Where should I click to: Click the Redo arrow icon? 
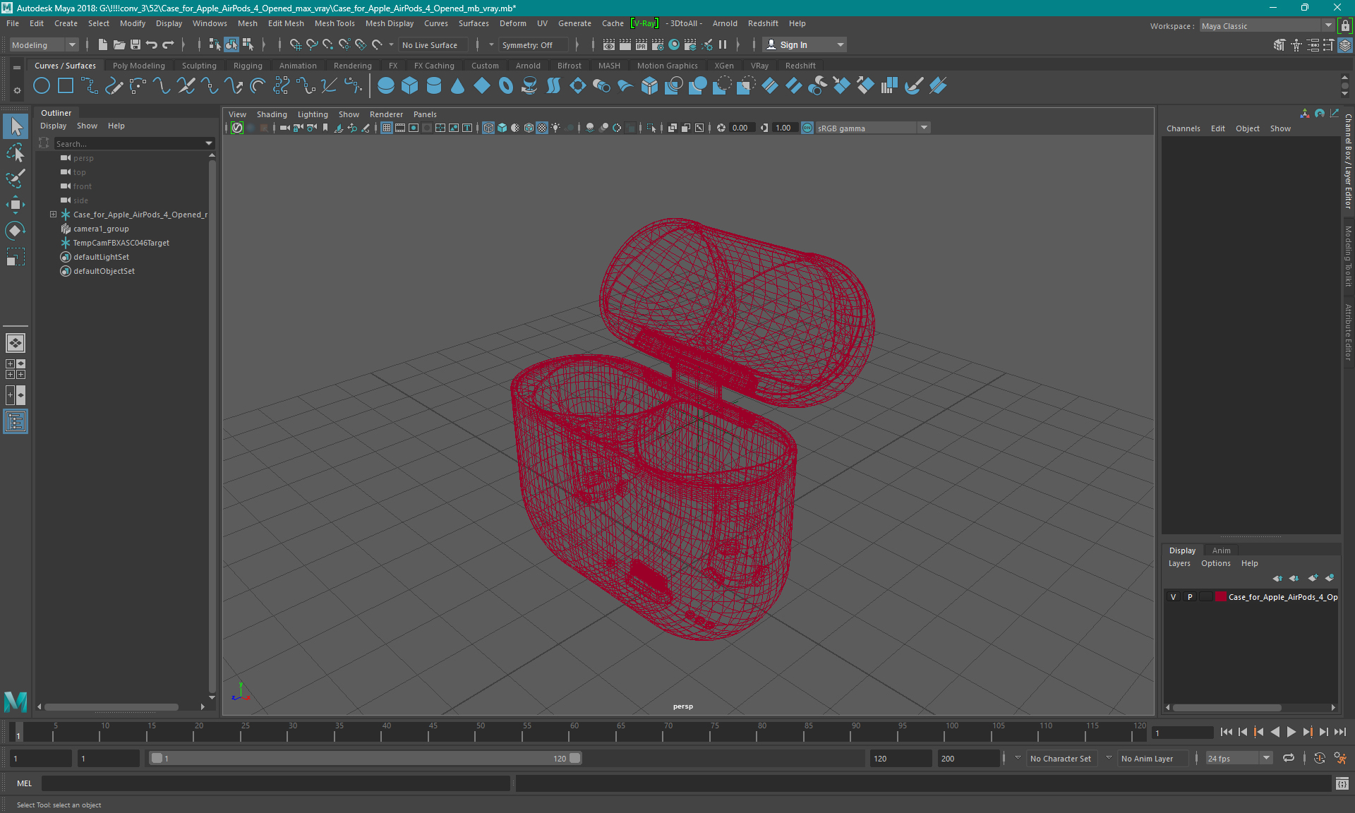[x=168, y=44]
